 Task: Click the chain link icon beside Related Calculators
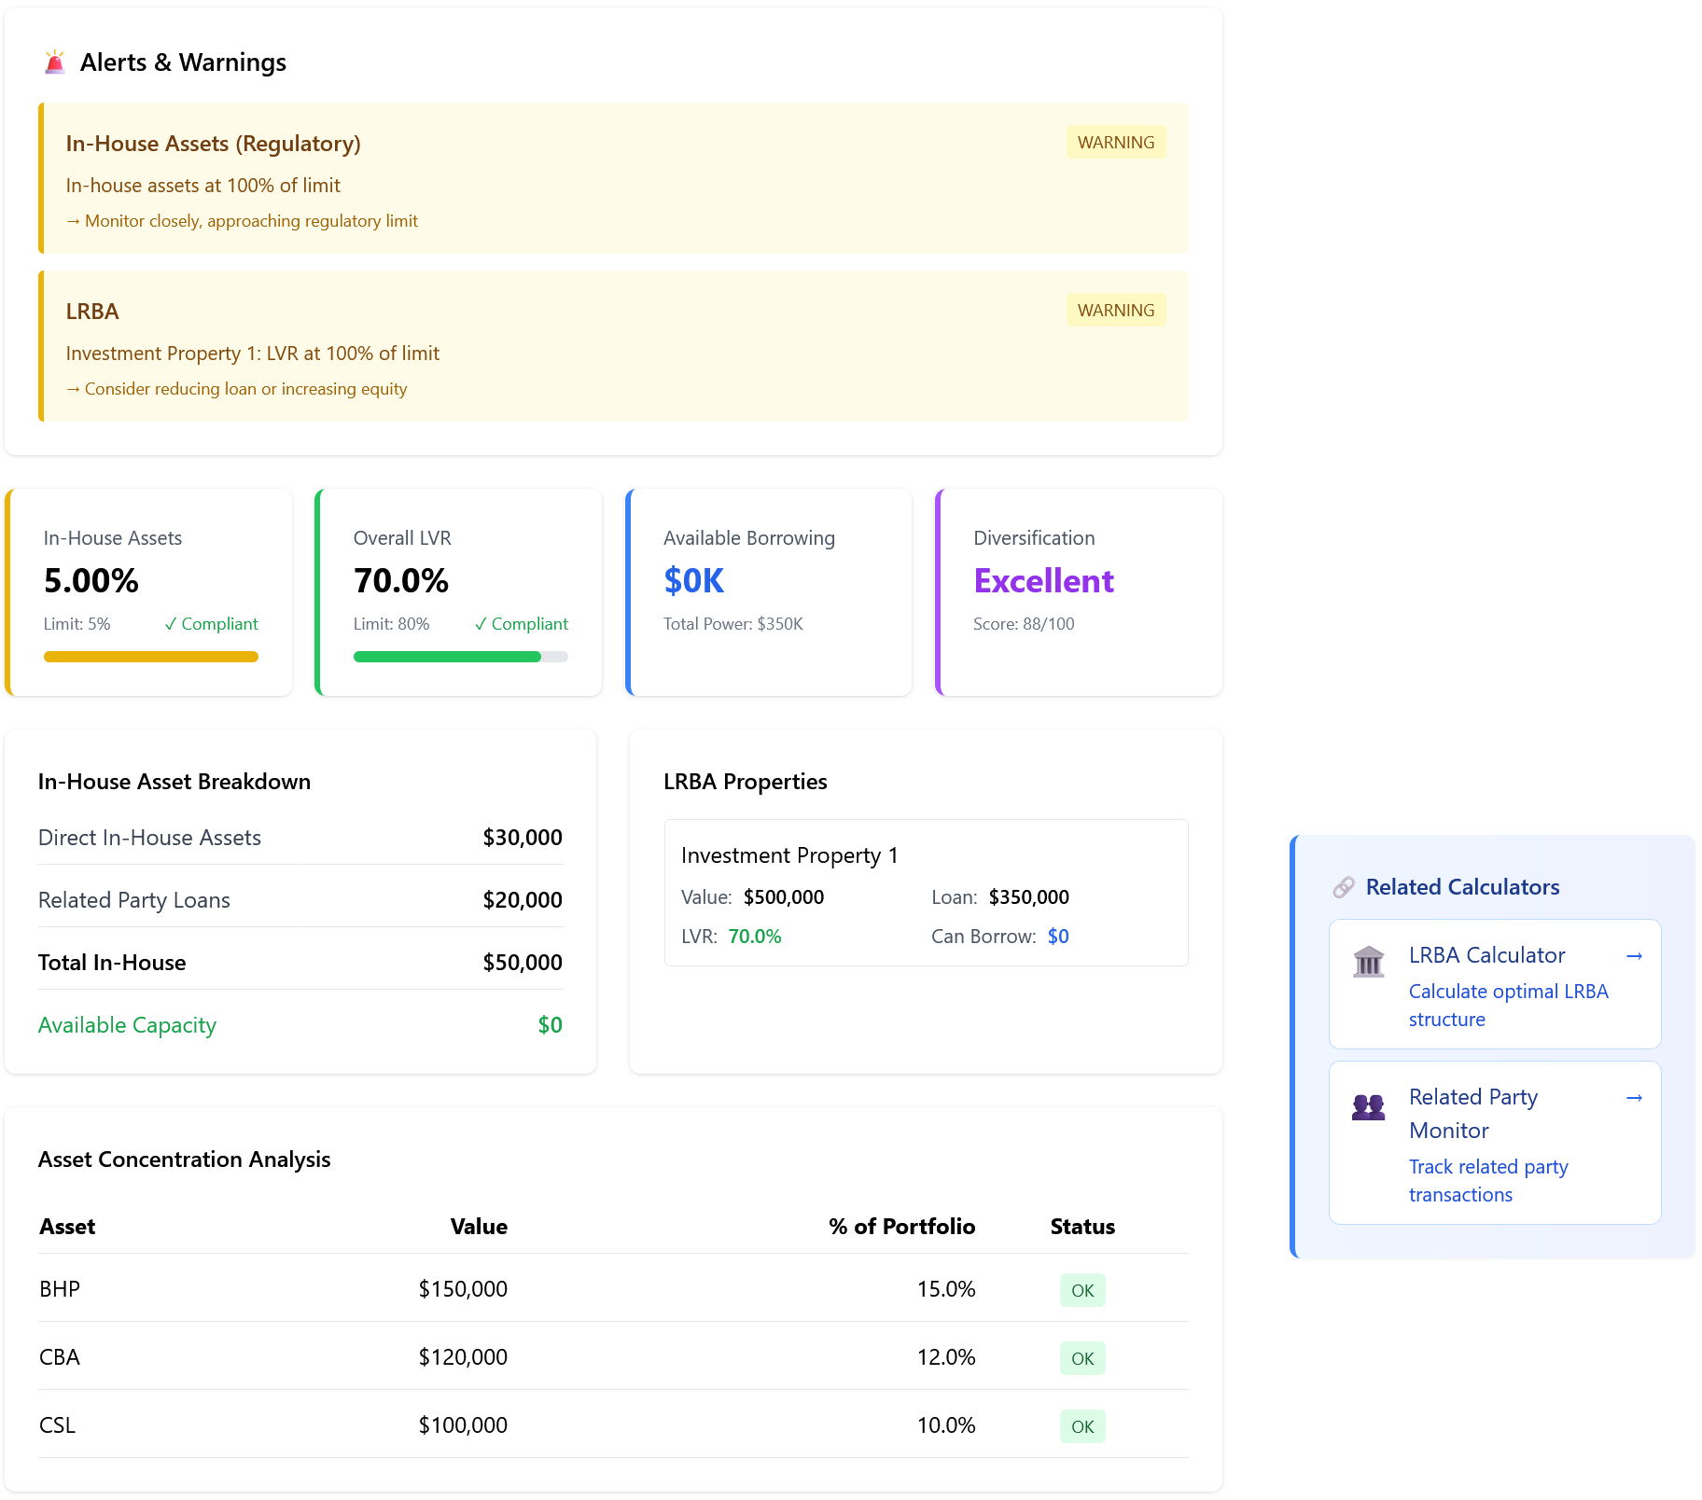tap(1343, 887)
